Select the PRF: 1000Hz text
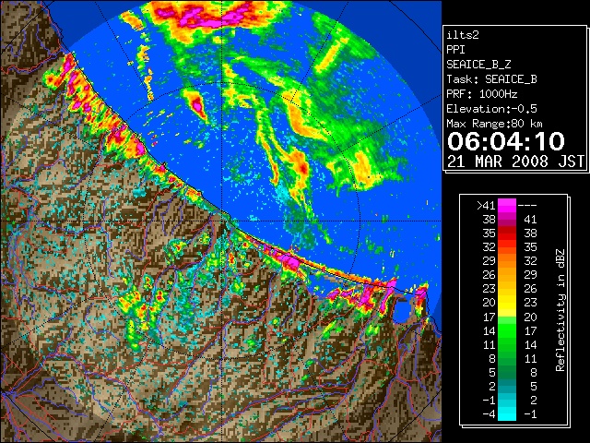 (x=482, y=94)
